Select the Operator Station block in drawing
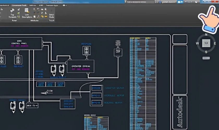 coord(81,67)
